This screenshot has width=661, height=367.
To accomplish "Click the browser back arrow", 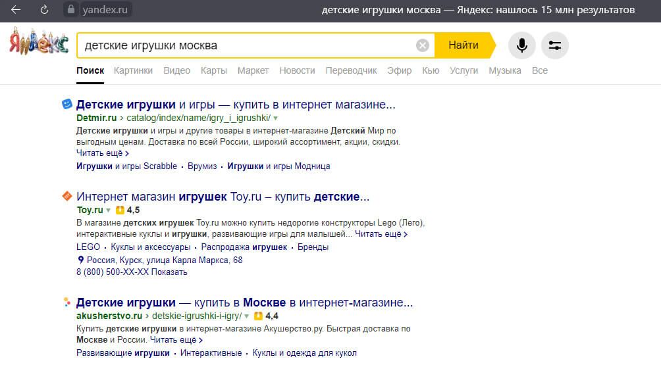I will pos(16,10).
